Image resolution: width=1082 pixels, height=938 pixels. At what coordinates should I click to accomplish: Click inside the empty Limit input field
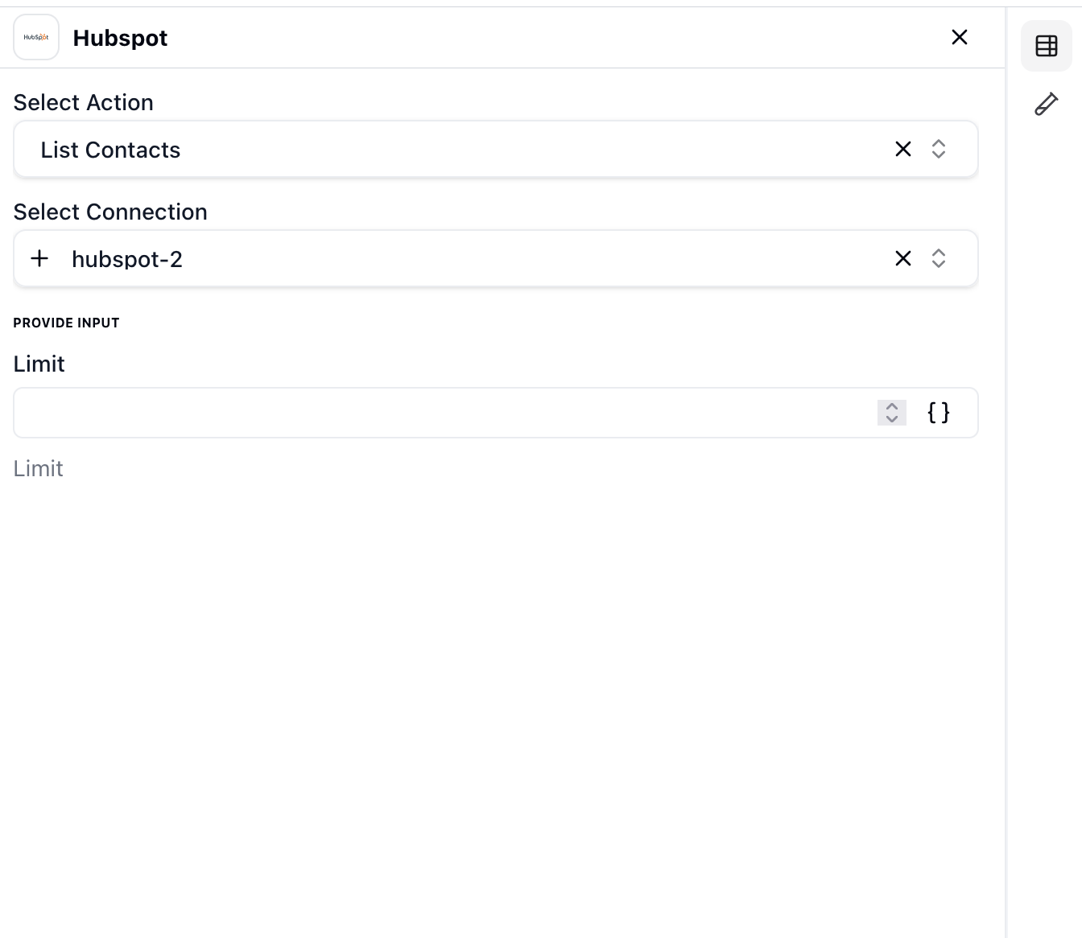(x=443, y=413)
